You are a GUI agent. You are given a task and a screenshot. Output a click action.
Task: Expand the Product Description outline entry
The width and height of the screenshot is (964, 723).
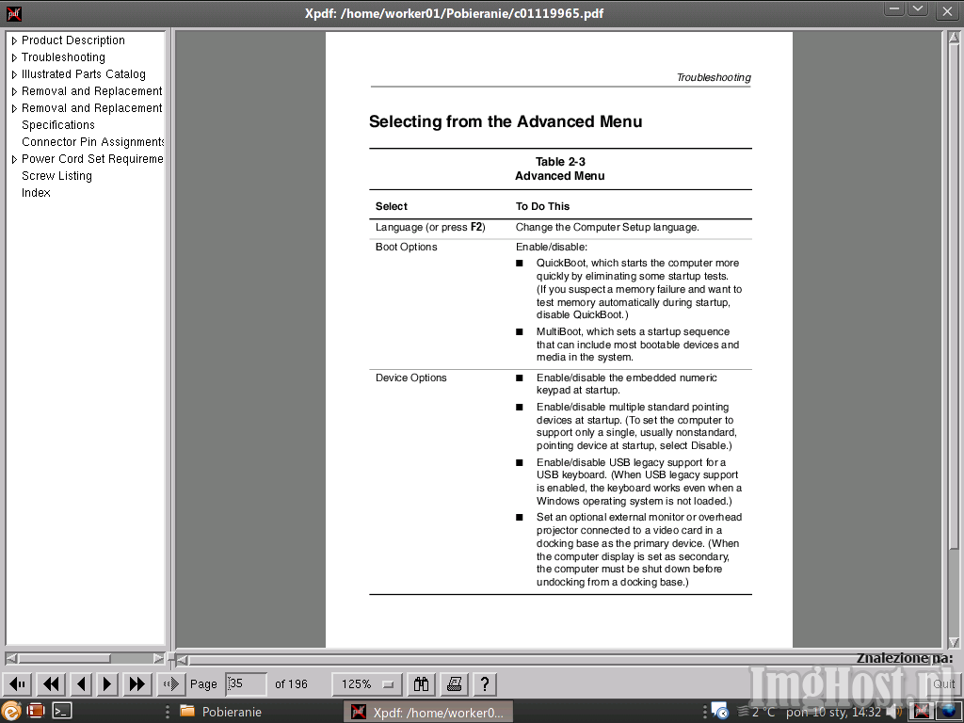[14, 40]
